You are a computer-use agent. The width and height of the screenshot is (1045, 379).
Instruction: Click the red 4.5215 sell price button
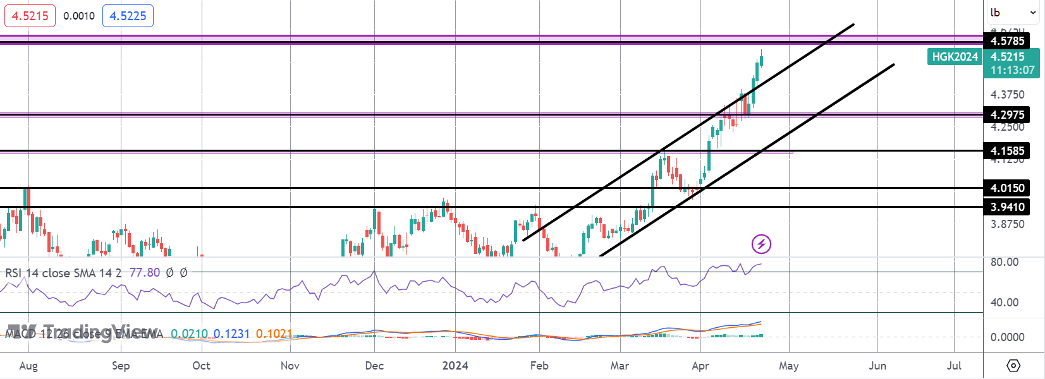pos(30,16)
